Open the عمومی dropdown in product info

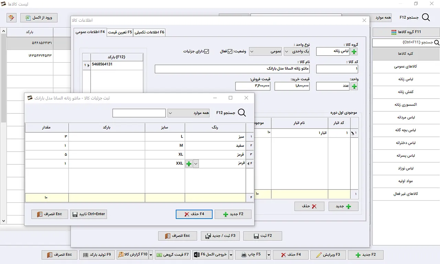click(x=266, y=52)
